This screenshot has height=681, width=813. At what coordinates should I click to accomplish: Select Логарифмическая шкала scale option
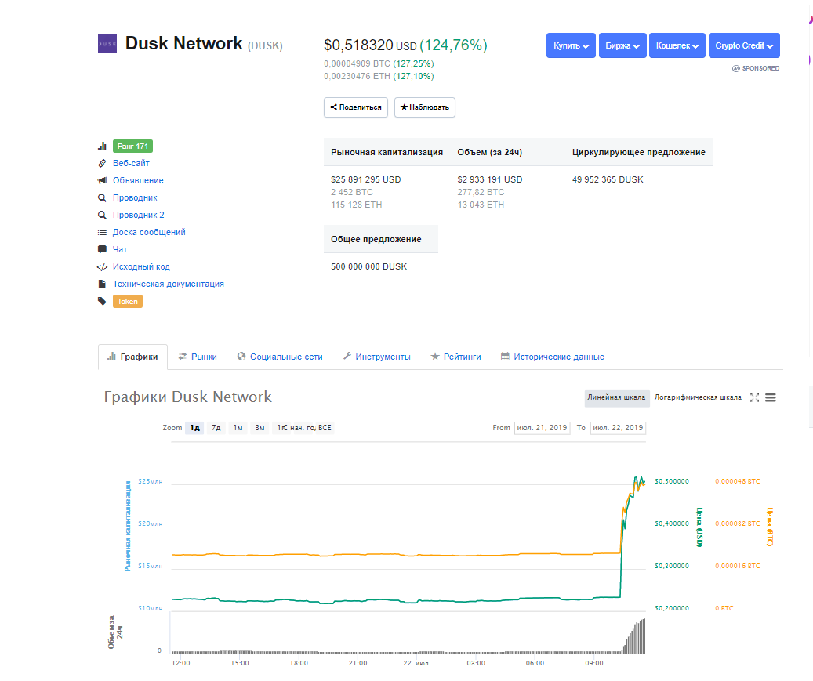click(698, 397)
